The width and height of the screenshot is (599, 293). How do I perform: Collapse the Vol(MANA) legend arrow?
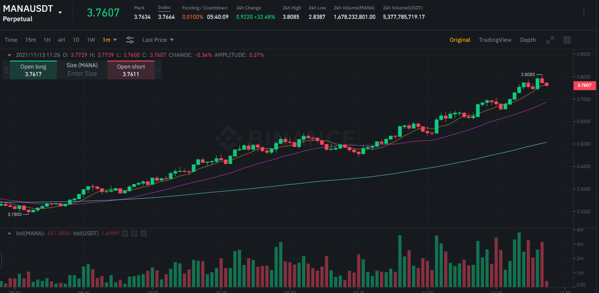click(x=9, y=233)
